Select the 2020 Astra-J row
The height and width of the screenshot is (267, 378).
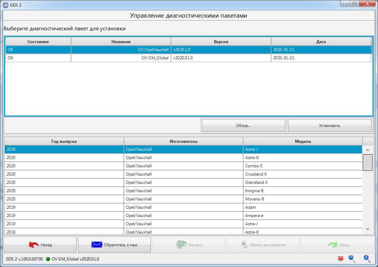[183, 149]
